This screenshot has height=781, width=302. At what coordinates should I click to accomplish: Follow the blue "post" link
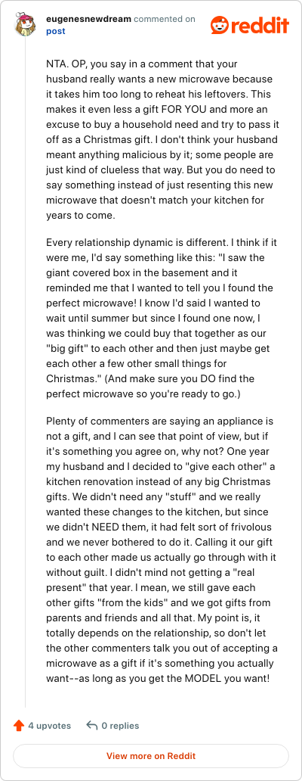coord(56,31)
